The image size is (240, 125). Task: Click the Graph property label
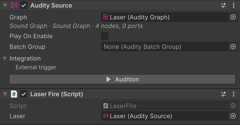[18, 17]
